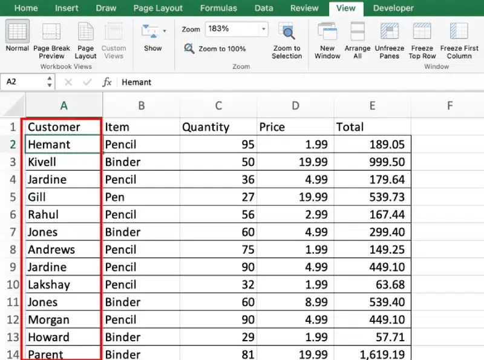
Task: Apply Freeze Top Row
Action: [x=422, y=39]
